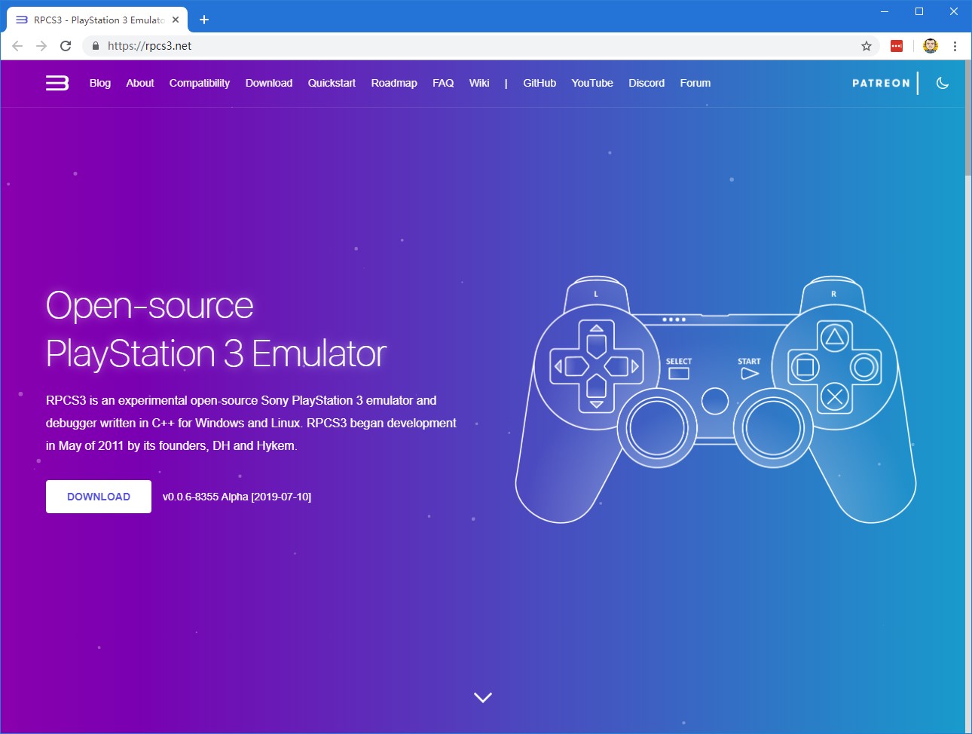Open the Chrome profile avatar
972x734 pixels.
931,46
